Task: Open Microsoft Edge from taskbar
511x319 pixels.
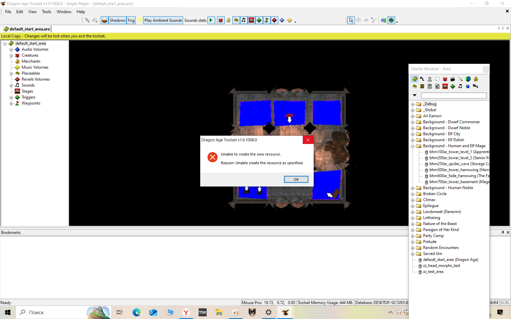Action: pyautogui.click(x=136, y=312)
